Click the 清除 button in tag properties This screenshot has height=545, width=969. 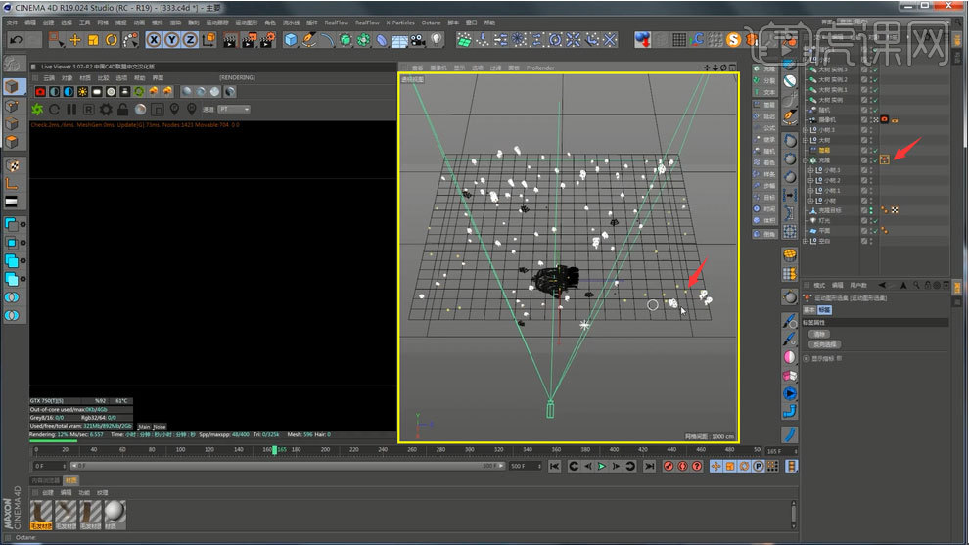tap(820, 334)
